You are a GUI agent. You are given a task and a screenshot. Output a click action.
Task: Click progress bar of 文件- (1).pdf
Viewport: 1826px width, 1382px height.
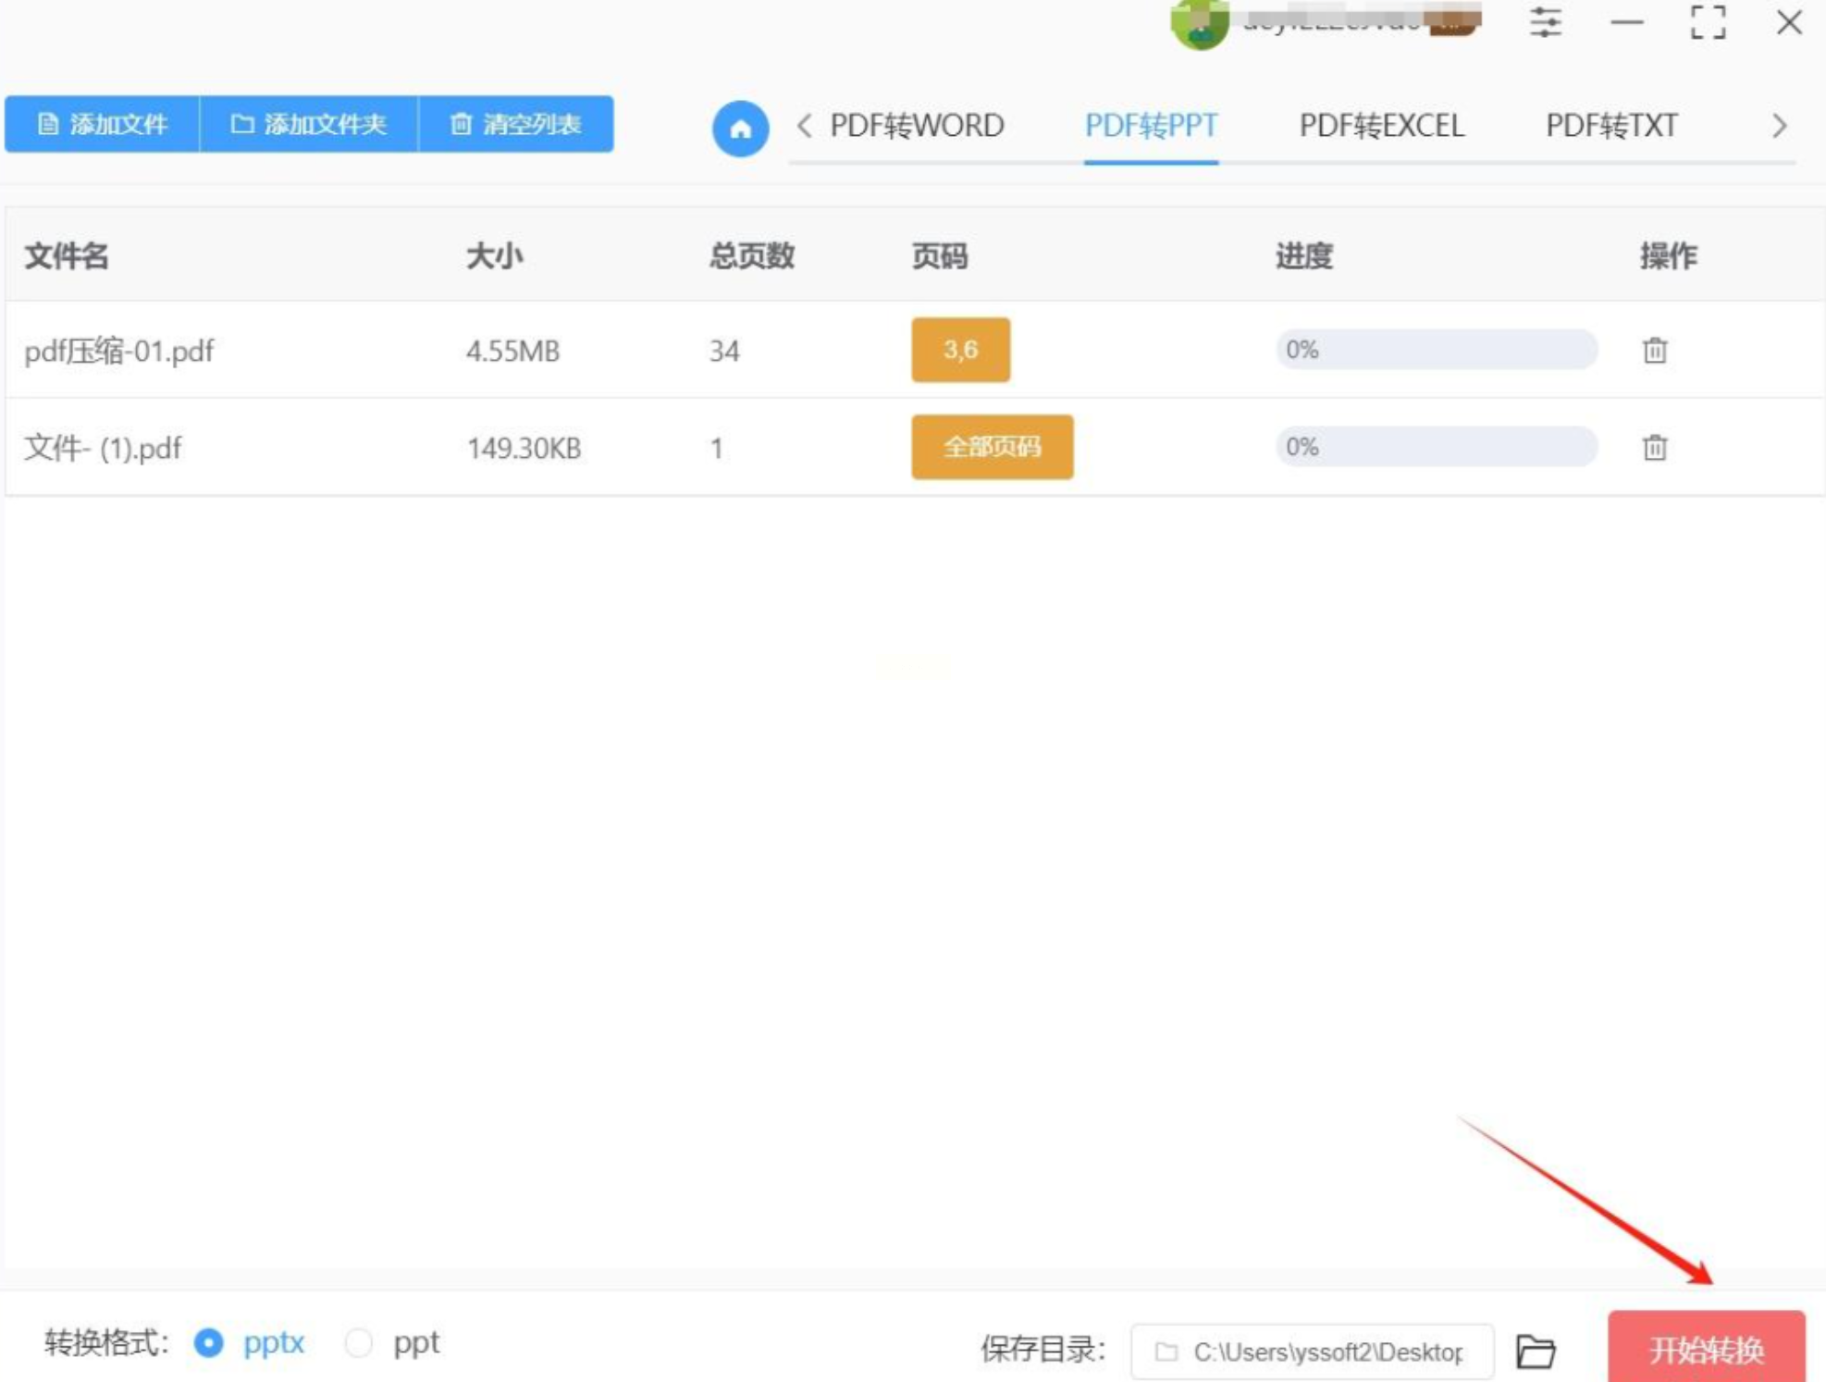coord(1437,447)
